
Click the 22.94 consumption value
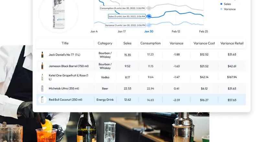(x=151, y=89)
